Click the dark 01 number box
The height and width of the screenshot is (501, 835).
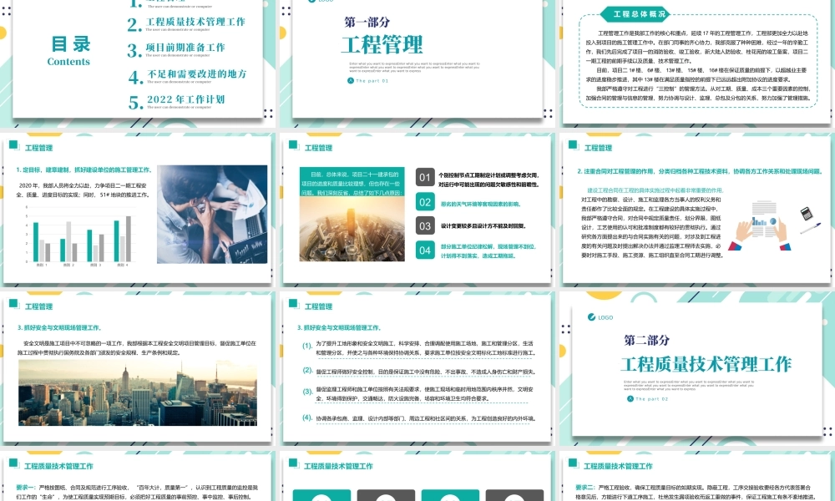pyautogui.click(x=424, y=177)
